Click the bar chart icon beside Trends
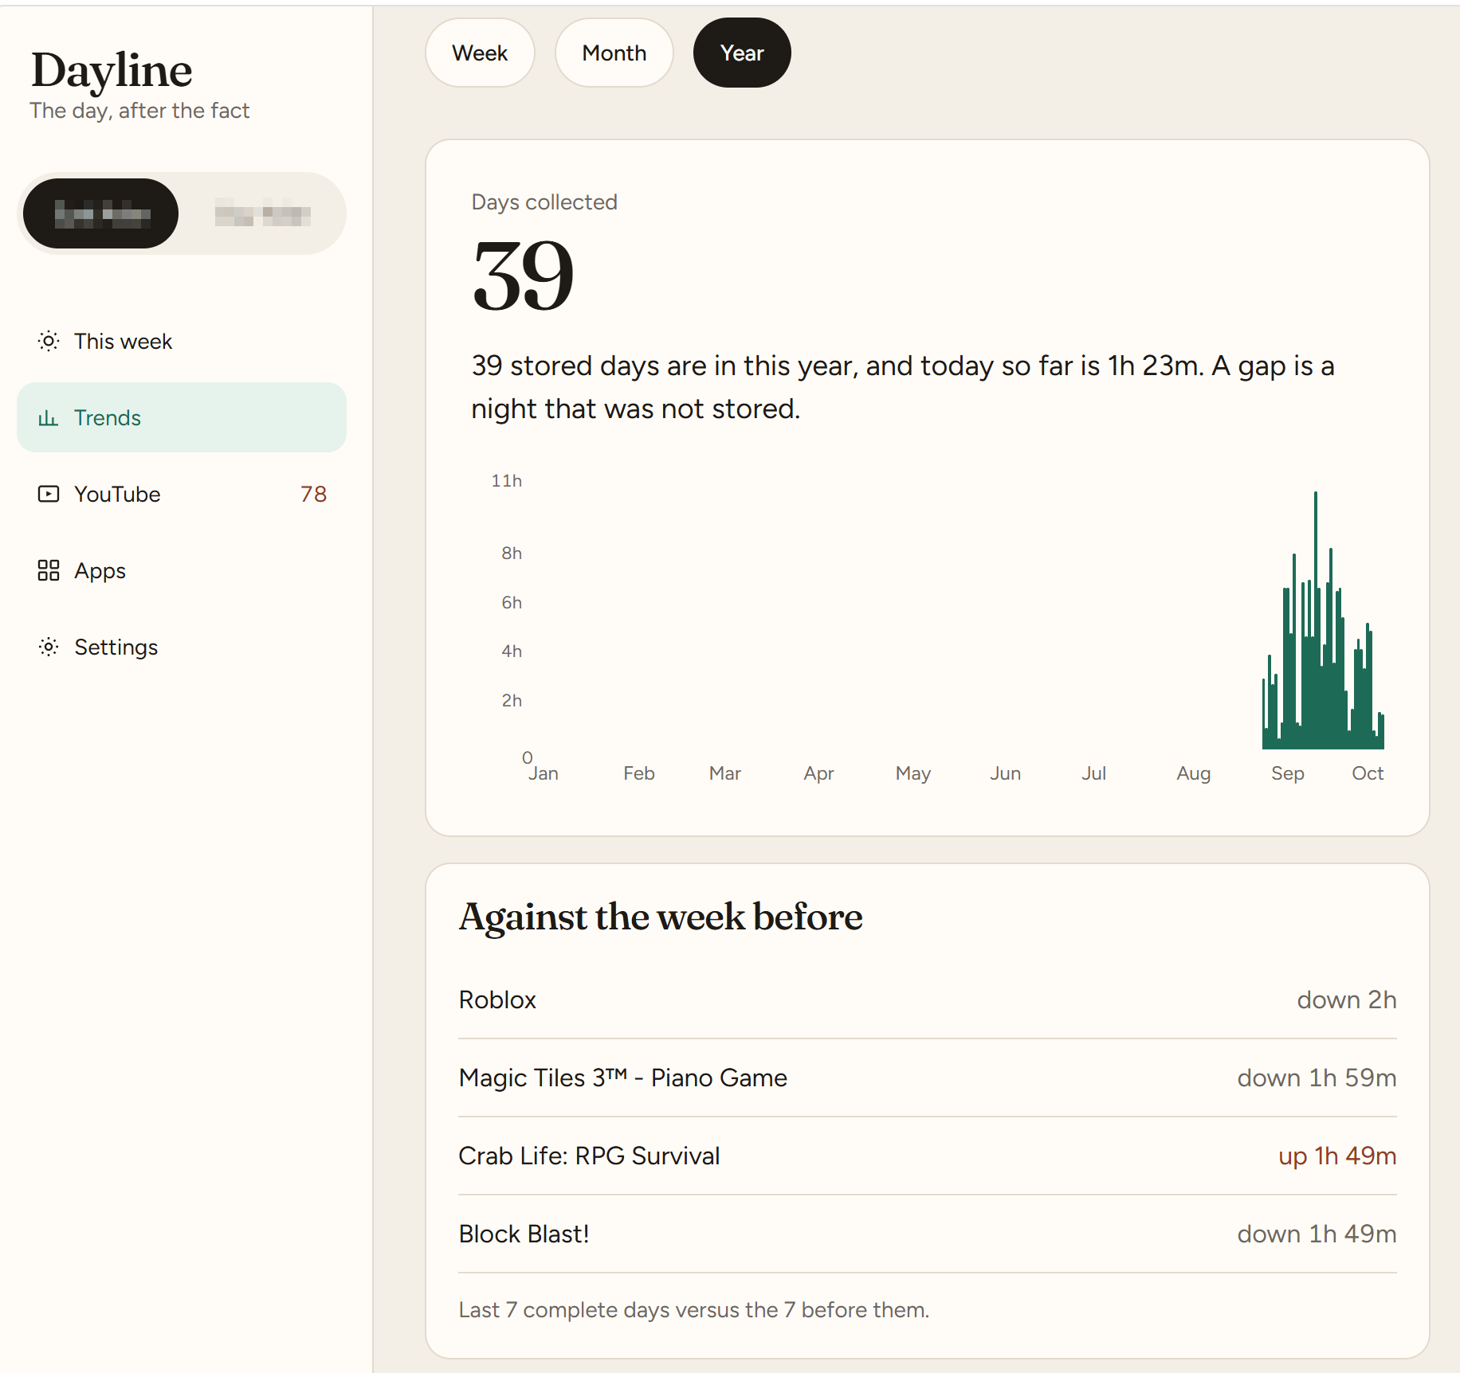 pos(49,418)
